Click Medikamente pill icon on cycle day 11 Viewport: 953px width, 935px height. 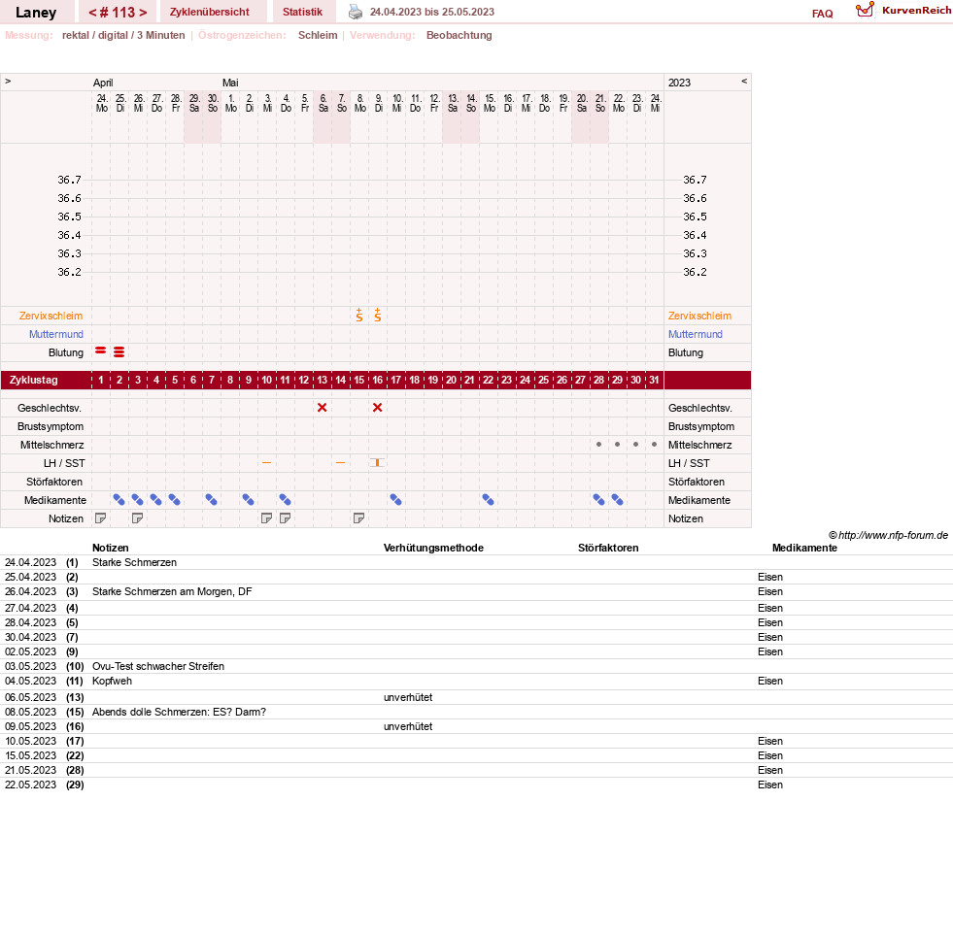point(285,500)
